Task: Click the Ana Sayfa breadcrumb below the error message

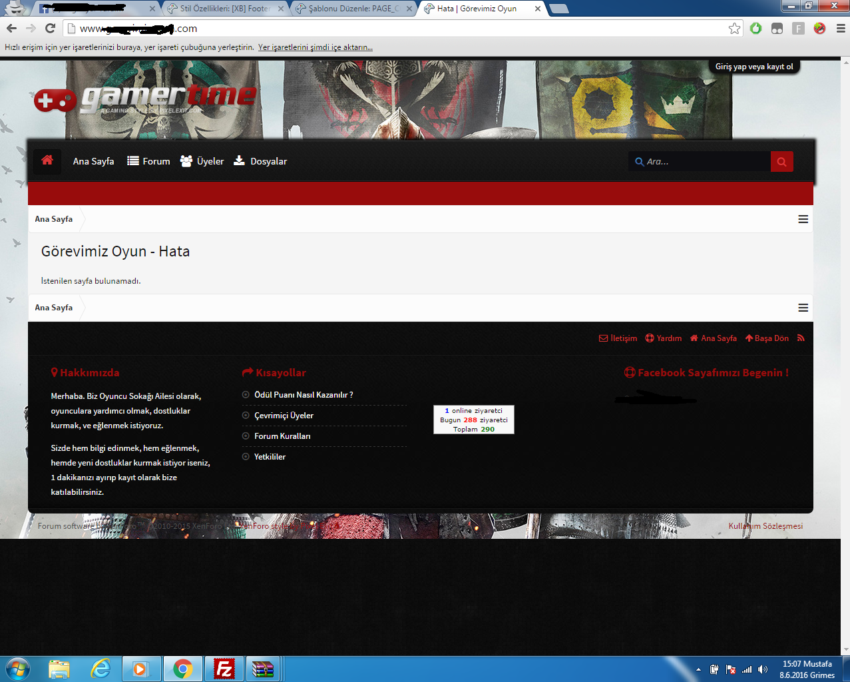Action: (x=54, y=308)
